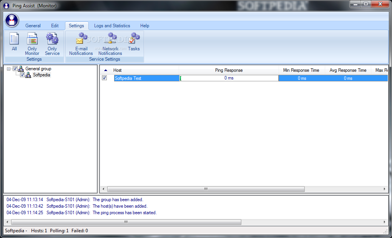
Task: Click log panel scroll left arrow
Action: tap(7, 222)
